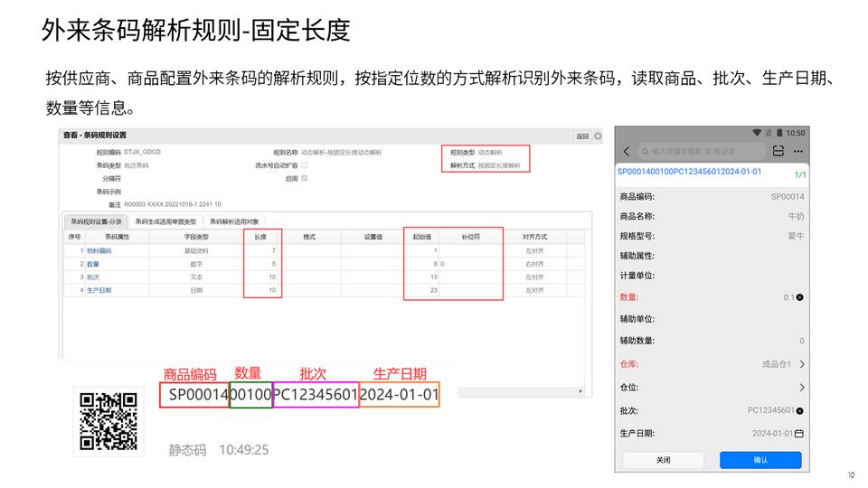Open the three-dot more menu

[x=797, y=151]
